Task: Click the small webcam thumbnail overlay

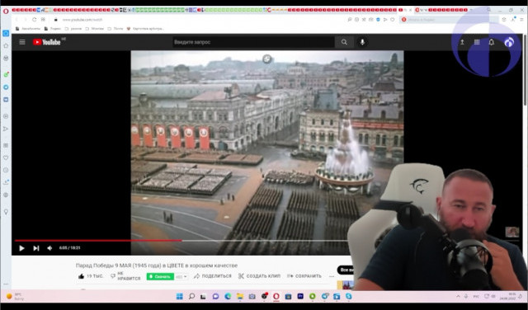Action: coord(511,233)
